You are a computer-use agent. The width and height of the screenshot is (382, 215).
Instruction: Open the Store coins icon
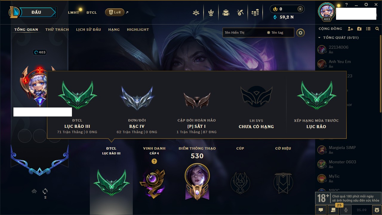[255, 13]
